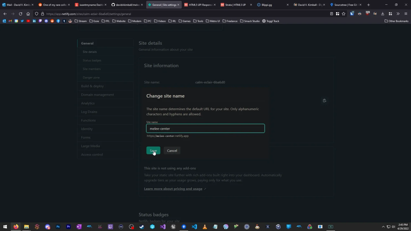Copy site details with the clipboard icon
411x231 pixels.
(324, 100)
